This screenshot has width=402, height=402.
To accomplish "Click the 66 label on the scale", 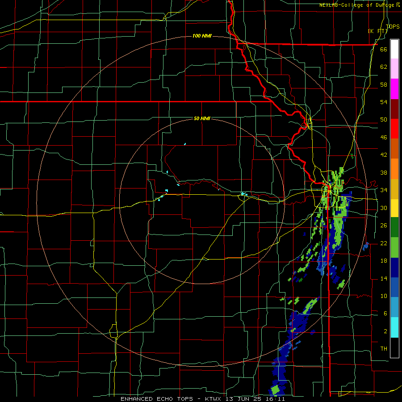I will click(x=384, y=49).
